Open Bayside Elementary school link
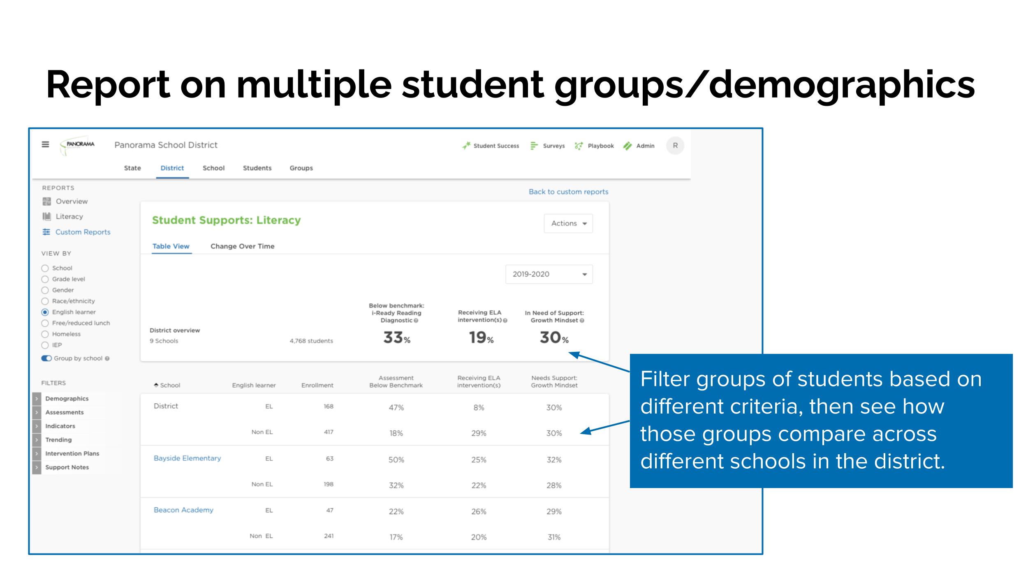The image size is (1028, 579). [187, 458]
